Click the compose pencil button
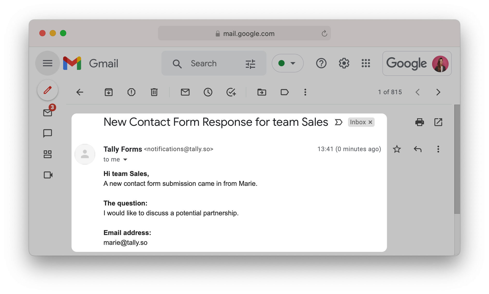 click(48, 90)
